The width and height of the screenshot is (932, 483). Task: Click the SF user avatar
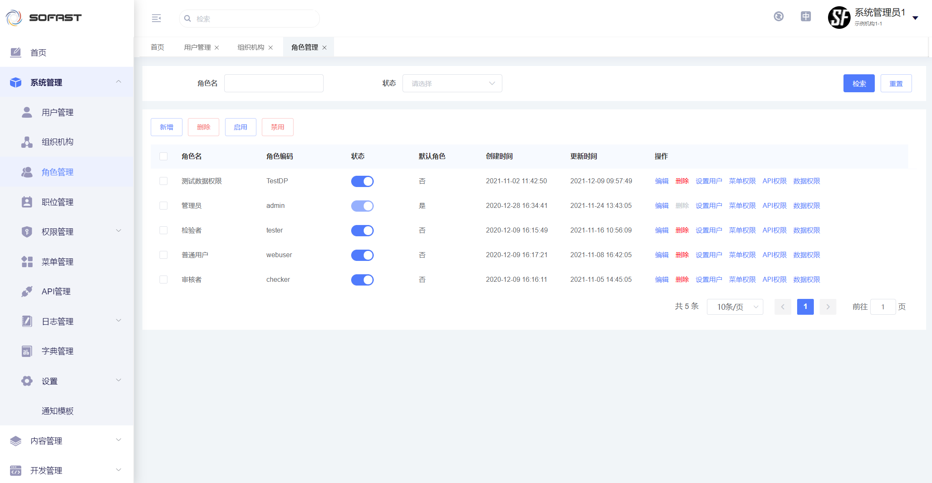click(839, 18)
